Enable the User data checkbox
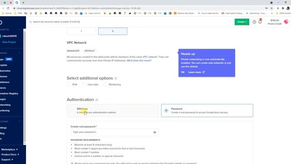Viewport: 291px width, 164px height. pyautogui.click(x=84, y=84)
